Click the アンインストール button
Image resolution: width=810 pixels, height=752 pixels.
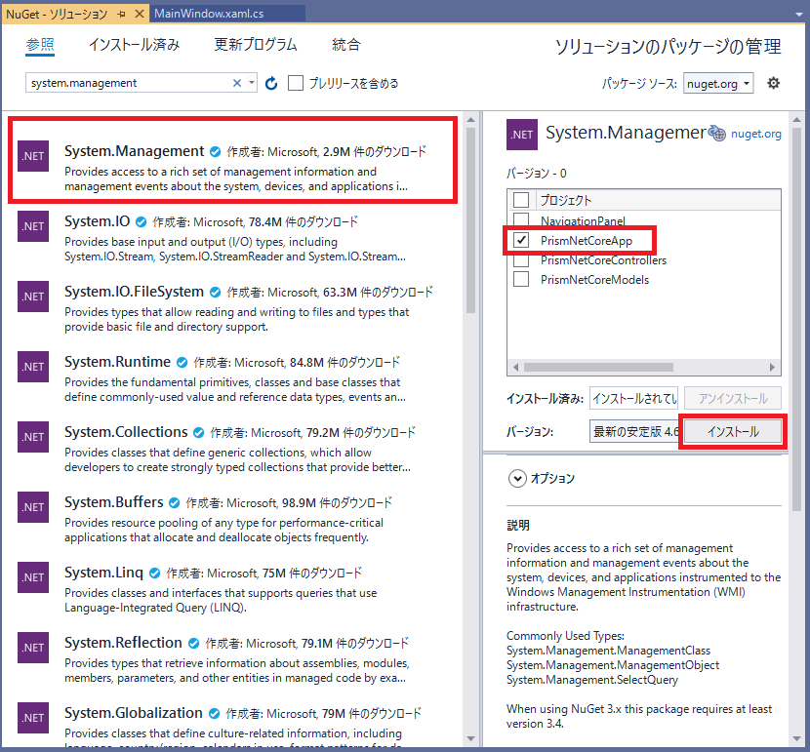[x=733, y=399]
